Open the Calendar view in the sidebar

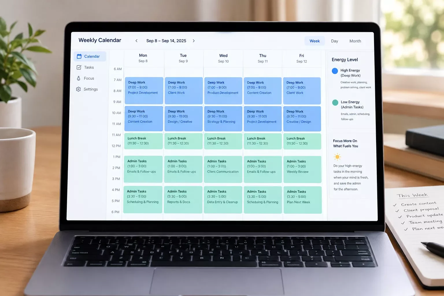click(x=90, y=56)
